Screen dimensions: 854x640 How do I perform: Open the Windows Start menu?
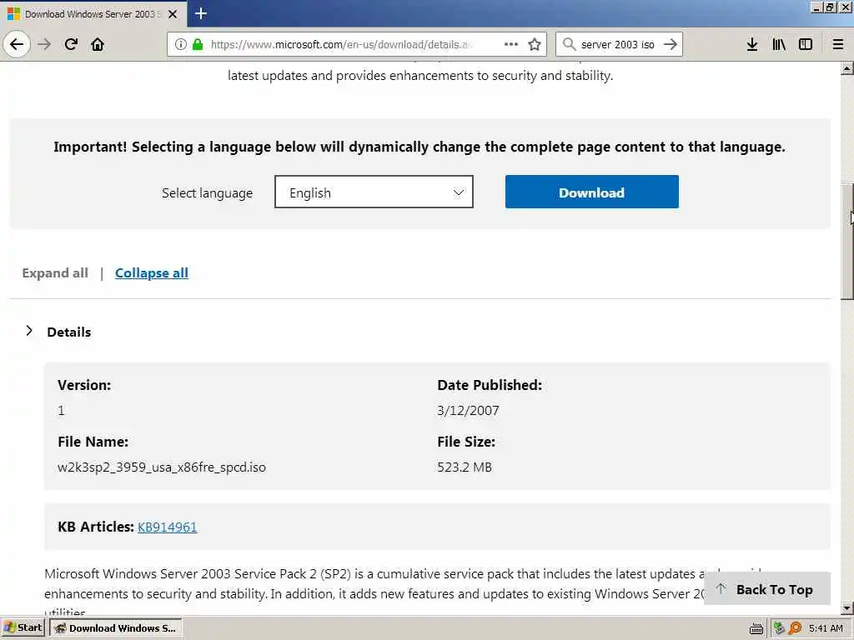[23, 627]
